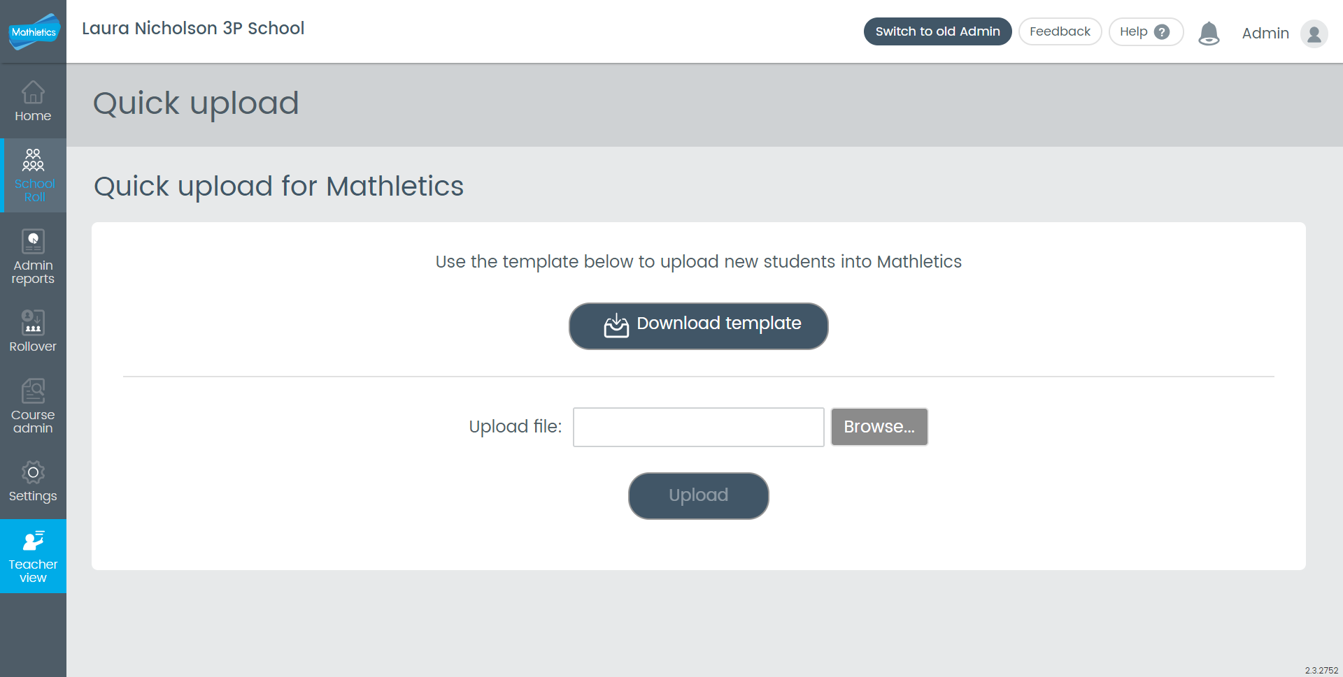This screenshot has width=1343, height=677.
Task: Click the user avatar icon
Action: [1314, 33]
